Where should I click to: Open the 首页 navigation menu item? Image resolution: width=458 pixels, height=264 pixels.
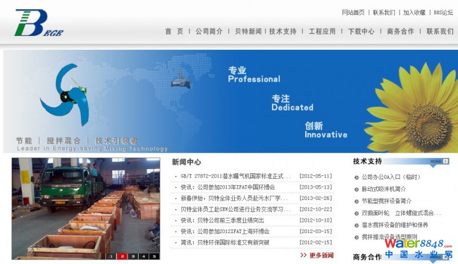coord(174,31)
